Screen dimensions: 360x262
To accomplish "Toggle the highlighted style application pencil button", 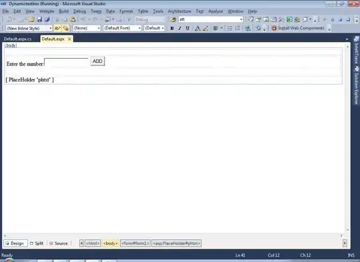I will pos(57,28).
